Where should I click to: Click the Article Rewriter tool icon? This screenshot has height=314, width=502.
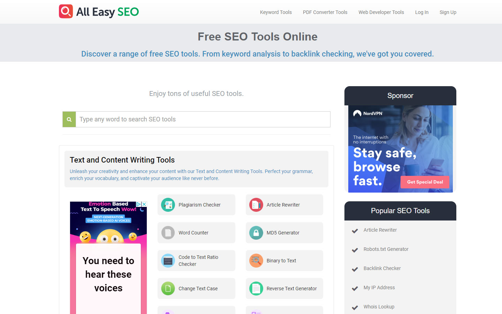[256, 205]
